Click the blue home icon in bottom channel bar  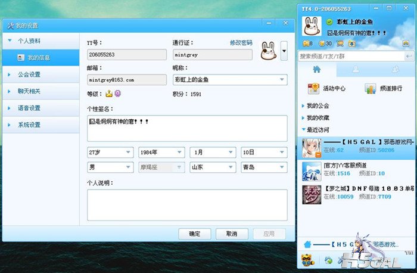tap(307, 244)
